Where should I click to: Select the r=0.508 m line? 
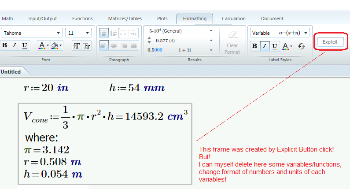[52, 162]
